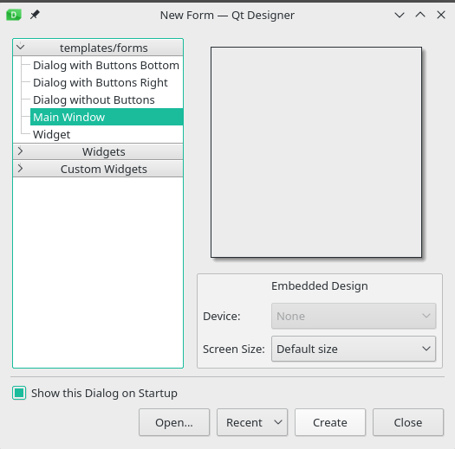455x449 pixels.
Task: Toggle the pin window icon
Action: pyautogui.click(x=35, y=15)
